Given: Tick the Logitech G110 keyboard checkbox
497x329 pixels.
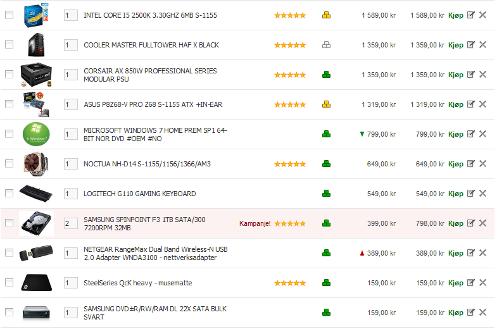Looking at the screenshot, I should coord(9,194).
